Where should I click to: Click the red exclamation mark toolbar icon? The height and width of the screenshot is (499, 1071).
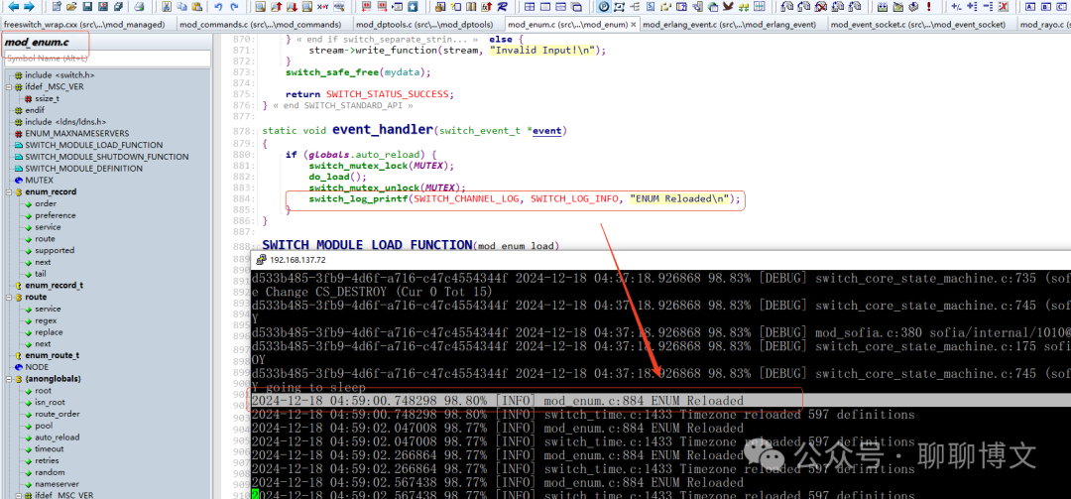tap(929, 7)
